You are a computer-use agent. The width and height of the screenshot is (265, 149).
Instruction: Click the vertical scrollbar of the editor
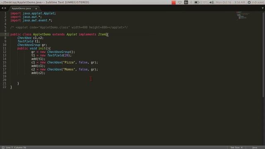click(x=263, y=54)
